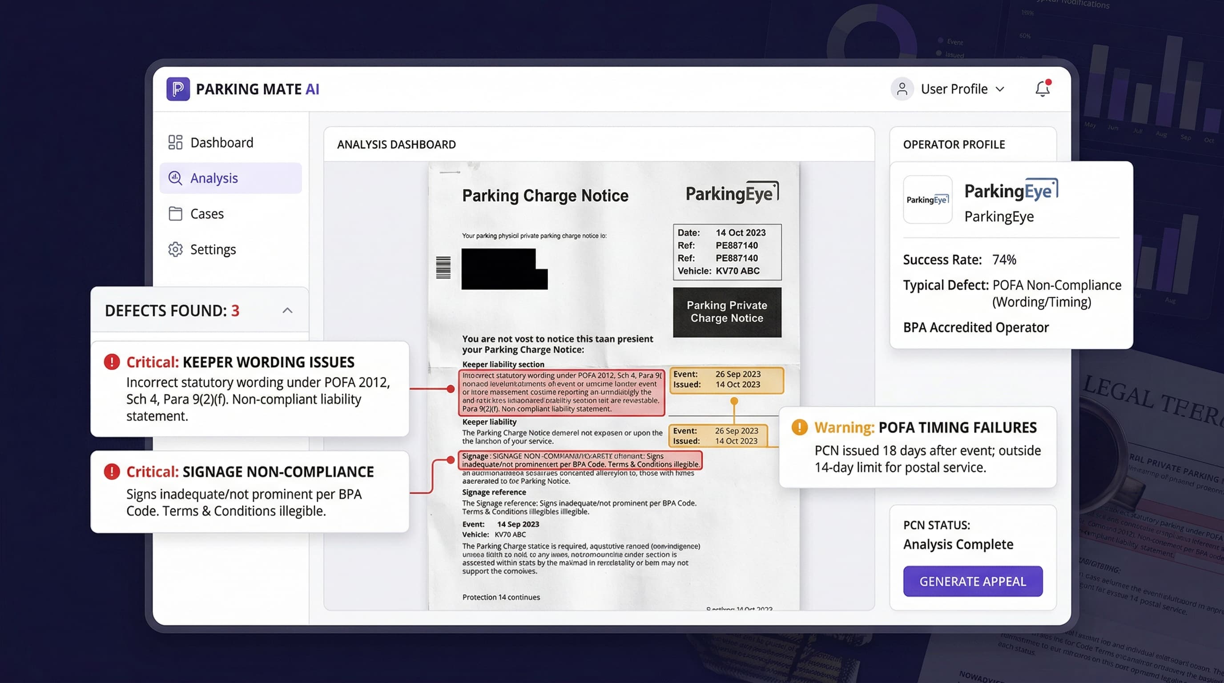
Task: Click the user avatar icon
Action: pos(902,89)
